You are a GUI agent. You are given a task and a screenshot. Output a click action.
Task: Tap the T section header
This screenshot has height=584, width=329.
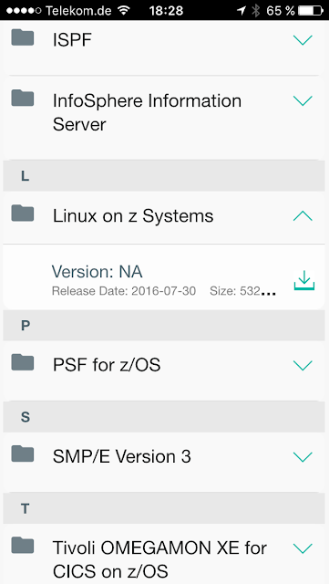164,508
